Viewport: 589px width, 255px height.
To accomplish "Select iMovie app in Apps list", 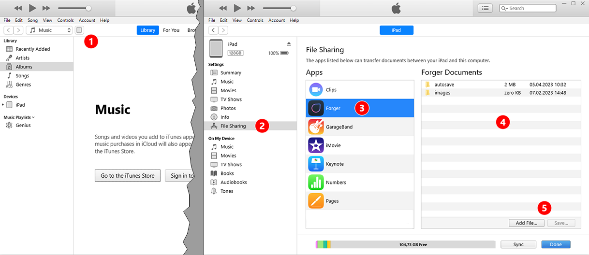I will 360,145.
